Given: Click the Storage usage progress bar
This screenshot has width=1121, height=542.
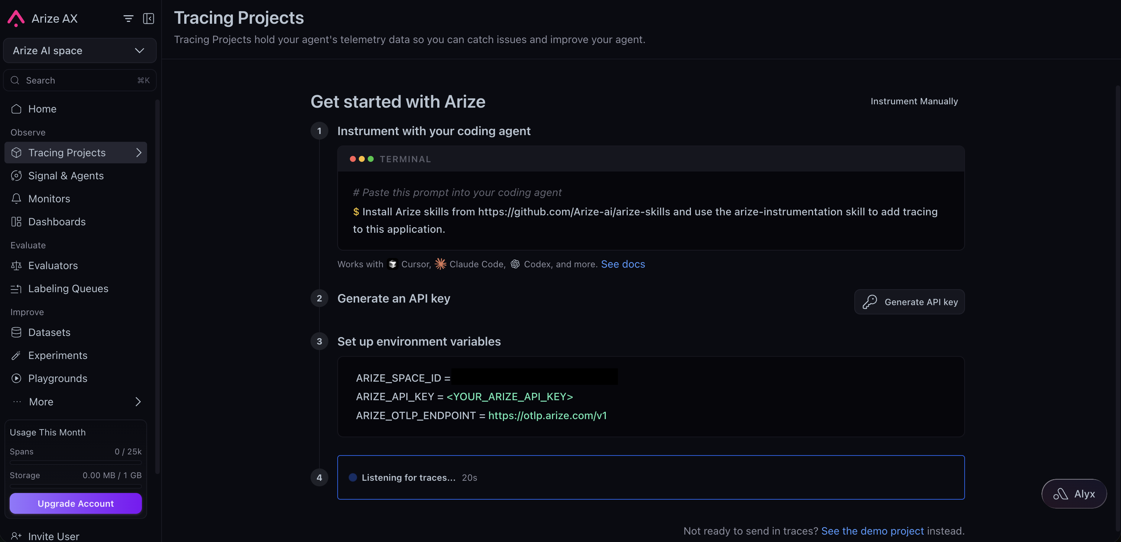Looking at the screenshot, I should point(76,486).
